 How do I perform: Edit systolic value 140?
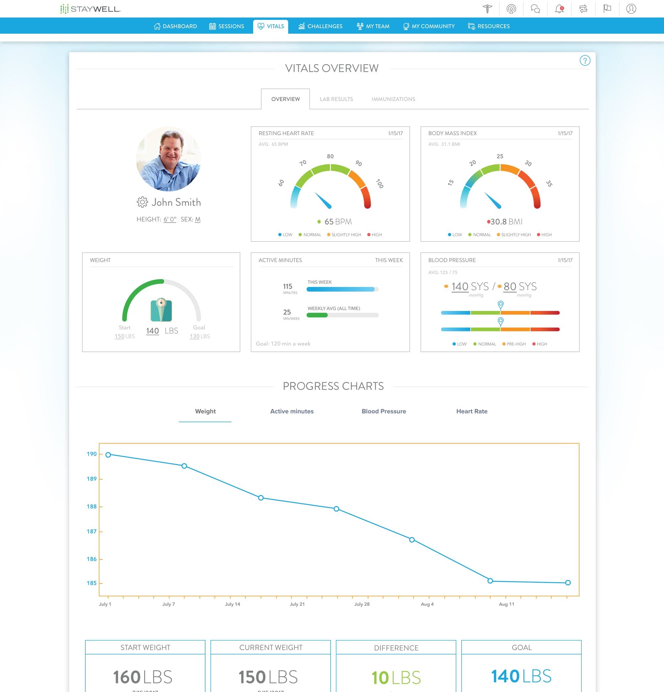point(460,286)
